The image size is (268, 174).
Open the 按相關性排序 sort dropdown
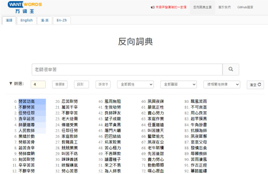click(x=221, y=85)
